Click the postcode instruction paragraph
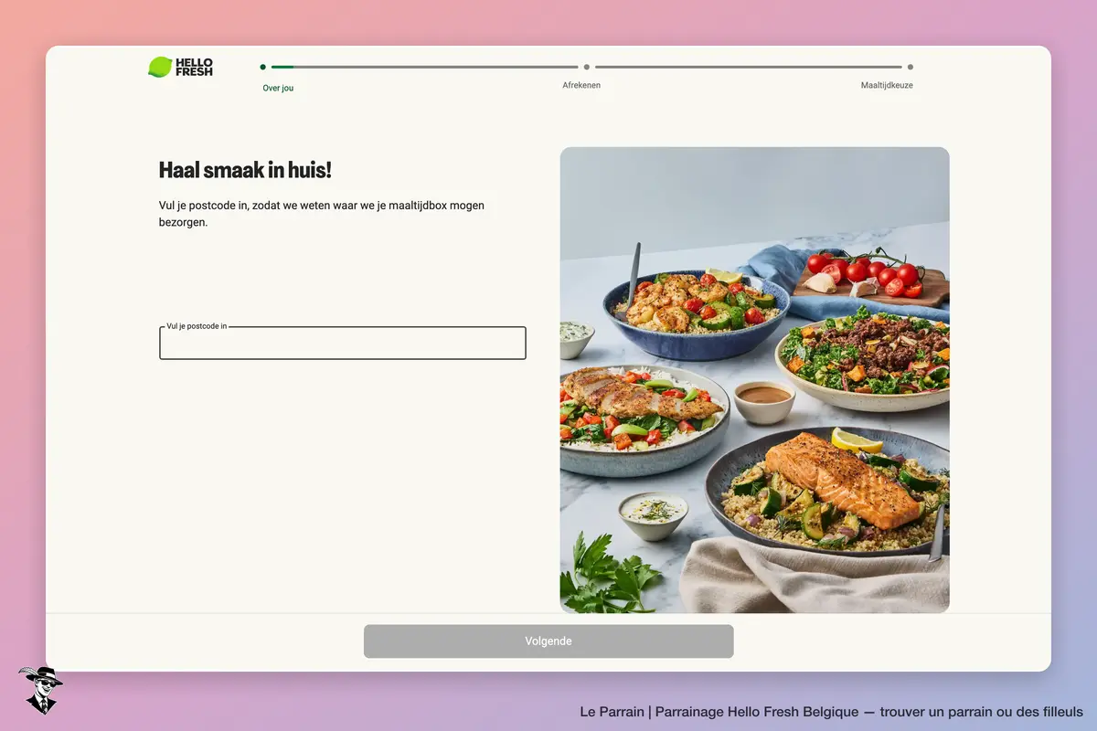 [322, 213]
